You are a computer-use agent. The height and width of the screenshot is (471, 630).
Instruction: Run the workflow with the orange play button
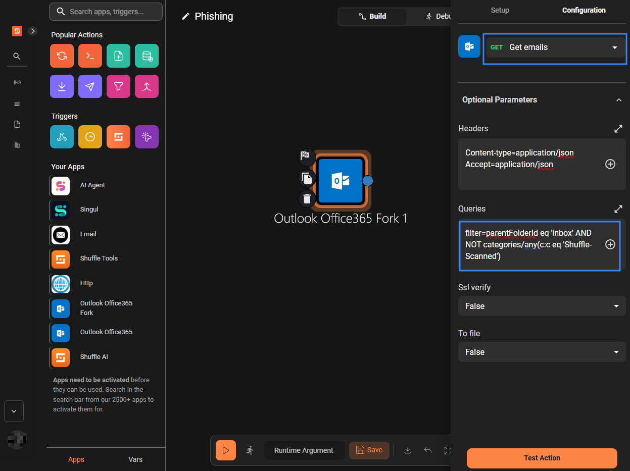pyautogui.click(x=225, y=450)
